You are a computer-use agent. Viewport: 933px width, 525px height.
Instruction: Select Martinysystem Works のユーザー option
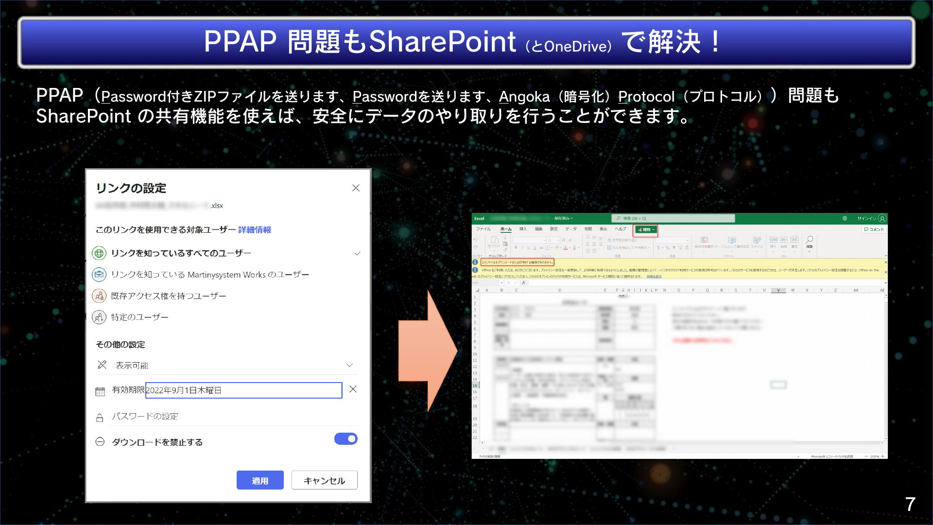coord(226,275)
